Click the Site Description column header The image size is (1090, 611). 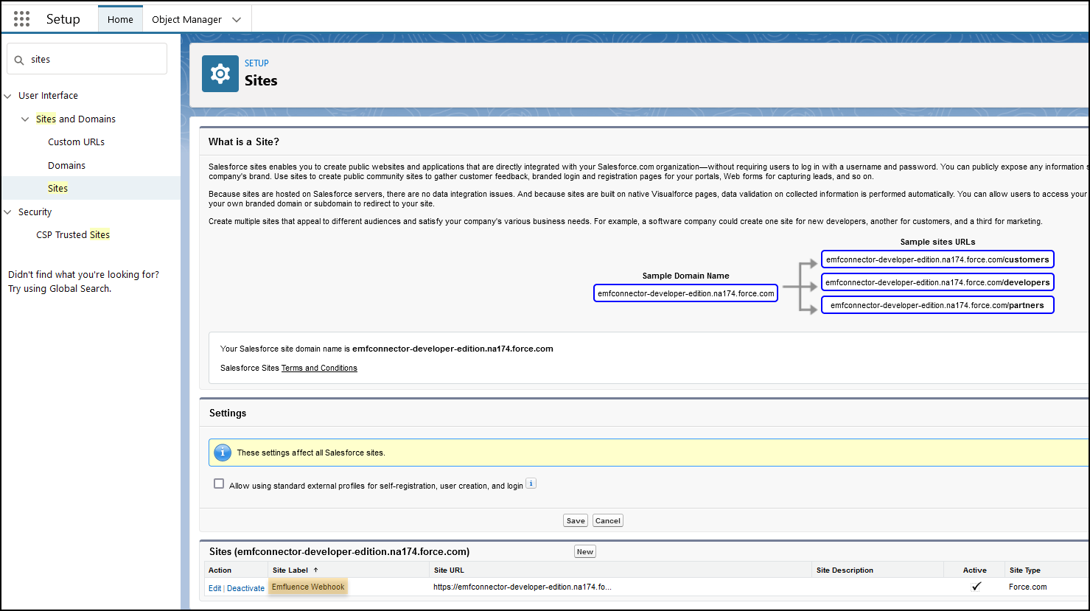click(x=845, y=570)
